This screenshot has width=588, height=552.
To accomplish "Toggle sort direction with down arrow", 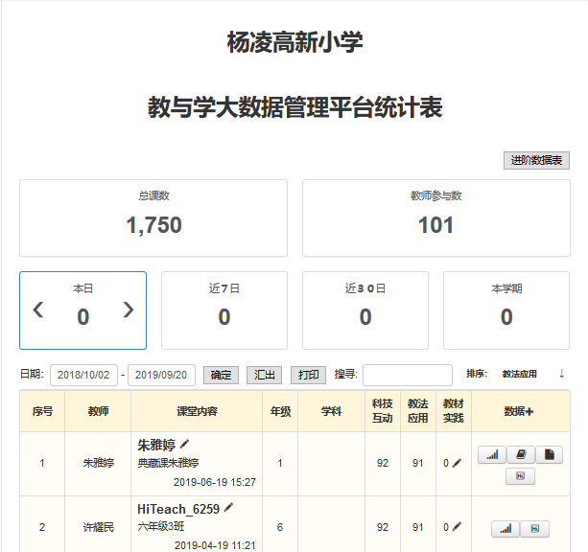I will coord(562,374).
